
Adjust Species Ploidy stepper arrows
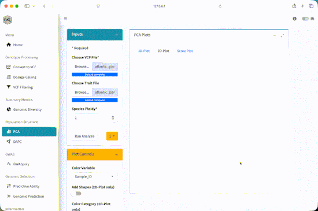point(113,118)
